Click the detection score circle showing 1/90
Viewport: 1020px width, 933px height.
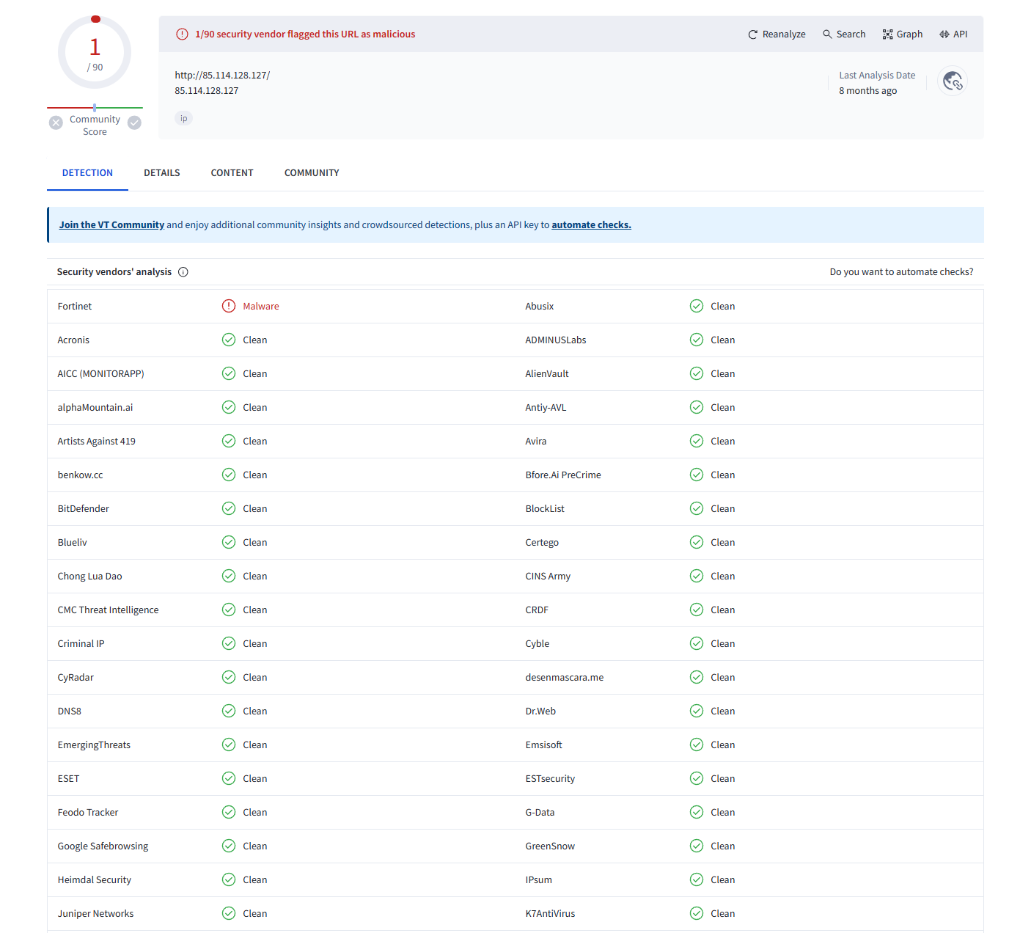[x=95, y=53]
